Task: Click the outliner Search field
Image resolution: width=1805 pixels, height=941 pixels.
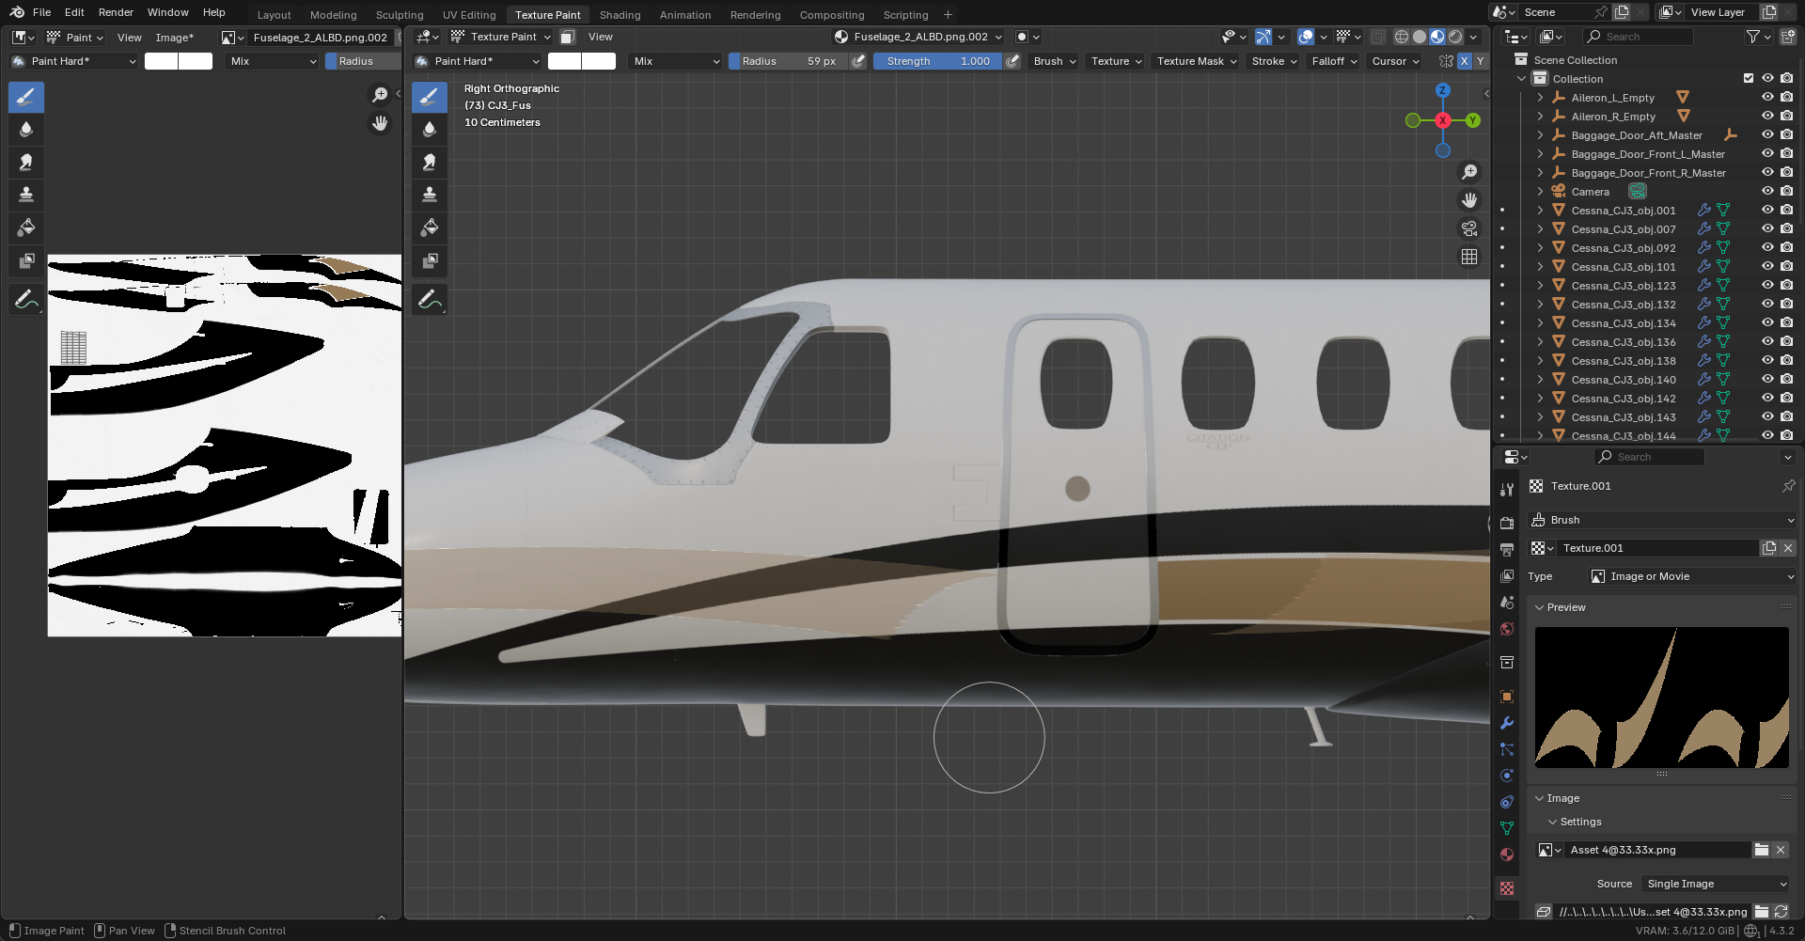Action: [1639, 37]
